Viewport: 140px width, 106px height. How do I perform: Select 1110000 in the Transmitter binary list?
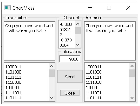click(x=13, y=82)
